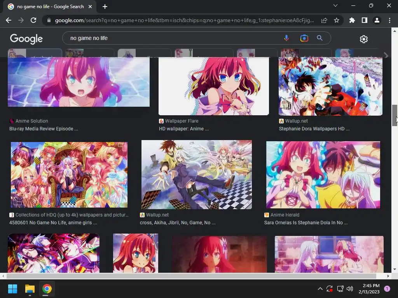Click the scrollbar up arrow

pos(395,31)
